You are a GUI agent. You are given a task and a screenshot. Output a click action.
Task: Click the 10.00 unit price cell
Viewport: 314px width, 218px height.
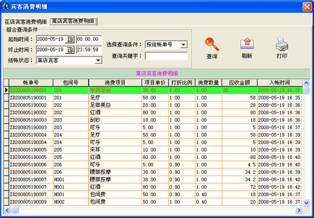pos(155,149)
